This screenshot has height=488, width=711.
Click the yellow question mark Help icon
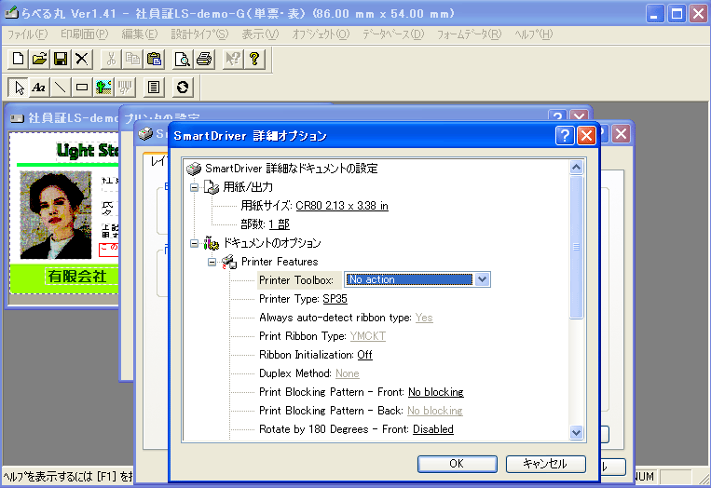click(x=254, y=59)
